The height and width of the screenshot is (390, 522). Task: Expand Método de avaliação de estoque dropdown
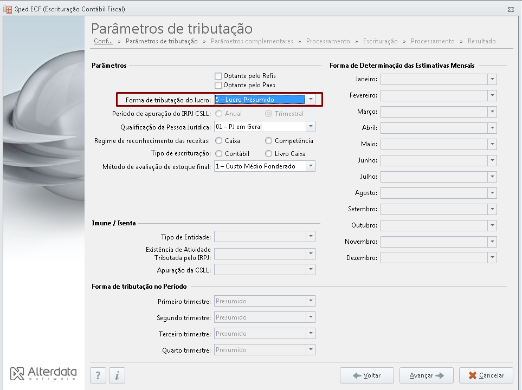[311, 166]
